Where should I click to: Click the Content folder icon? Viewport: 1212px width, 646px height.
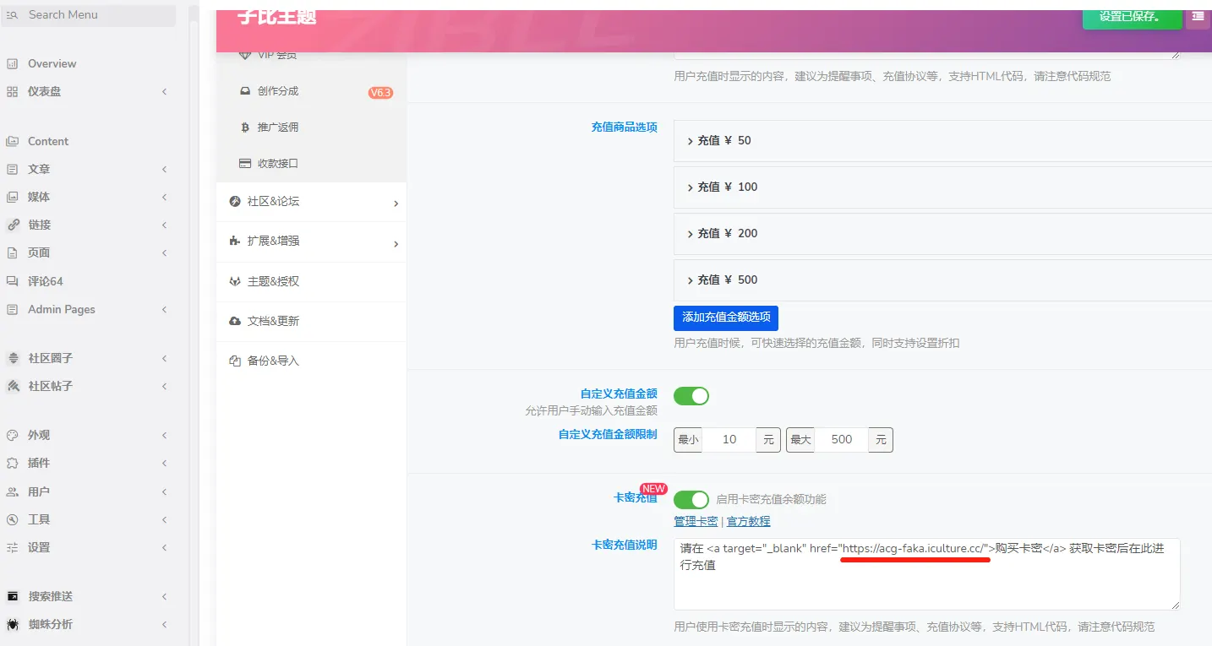tap(12, 141)
